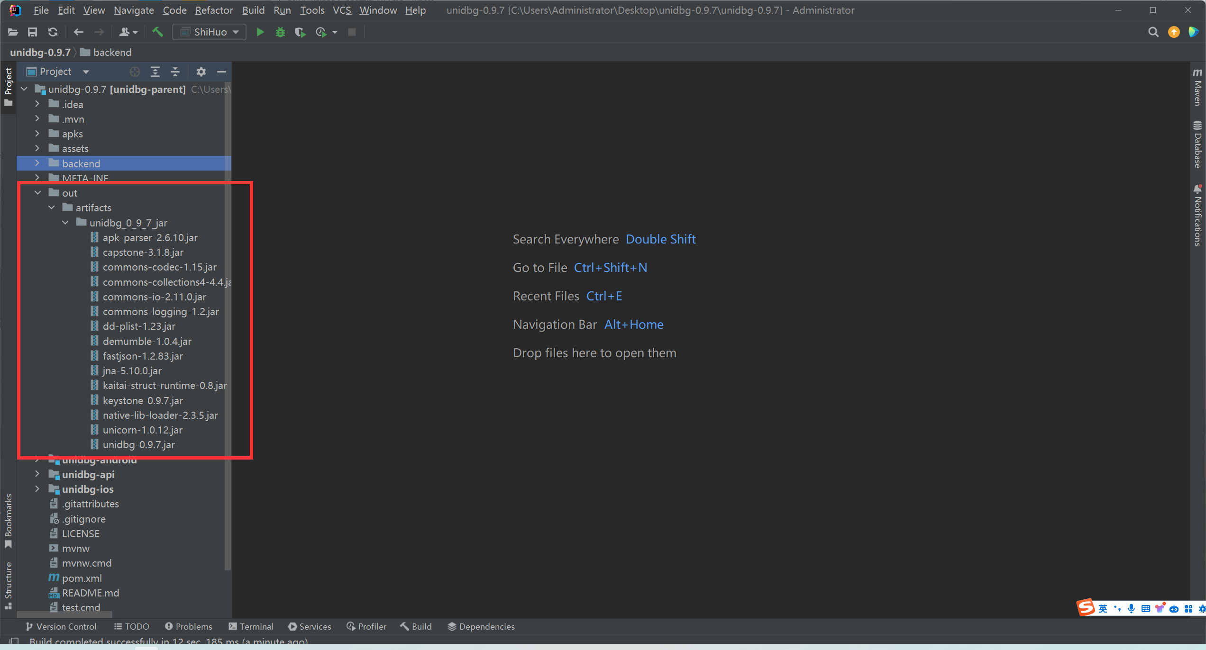Select README.md in the project tree
The image size is (1206, 650).
pyautogui.click(x=91, y=593)
